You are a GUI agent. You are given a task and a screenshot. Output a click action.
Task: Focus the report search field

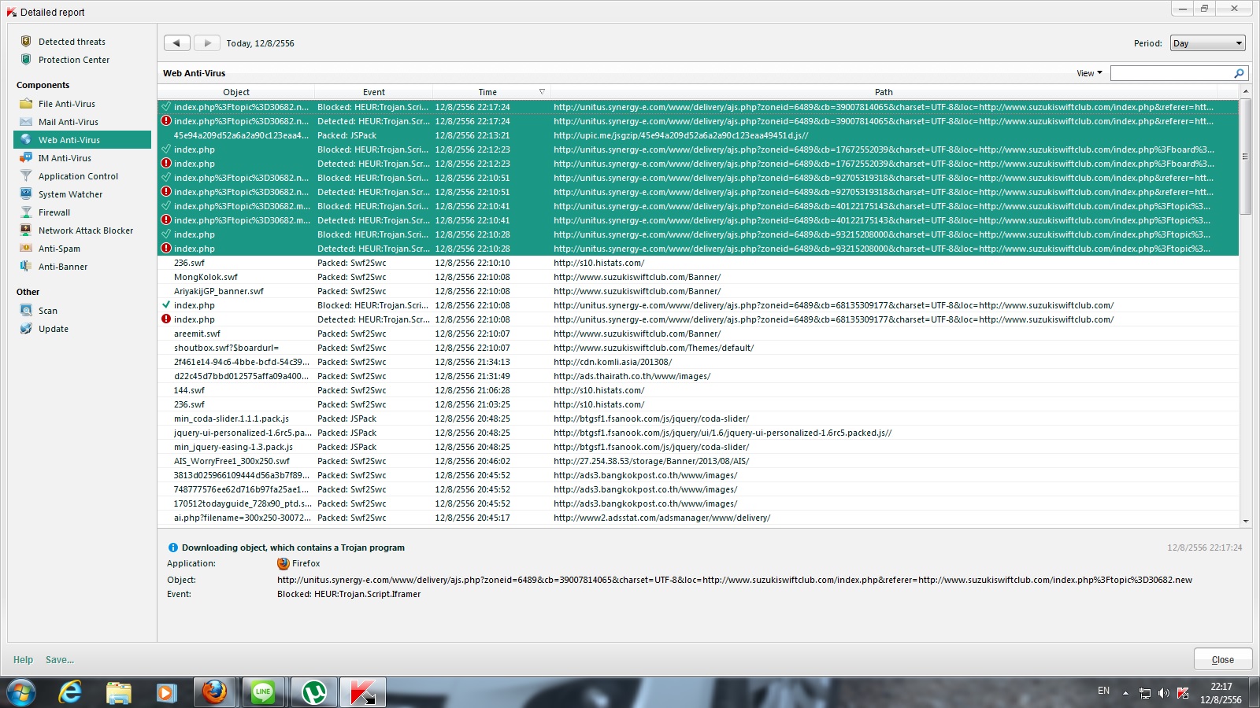1172,73
